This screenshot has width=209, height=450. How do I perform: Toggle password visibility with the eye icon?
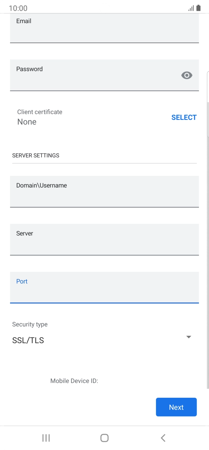tap(187, 75)
